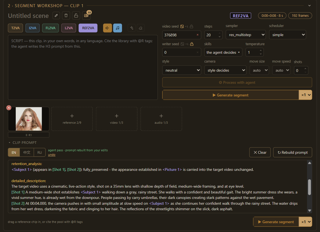
Task: Switch prompt language to EN
Action: tap(14, 152)
